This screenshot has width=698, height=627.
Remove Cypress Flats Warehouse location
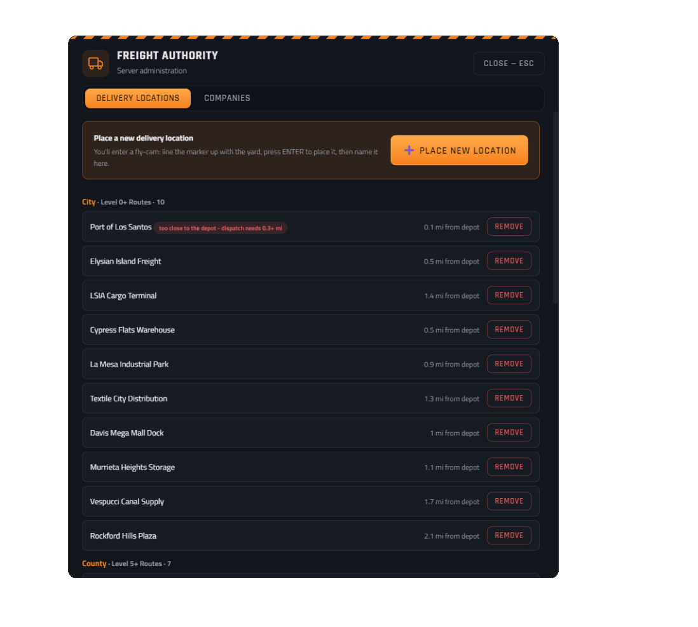[509, 329]
